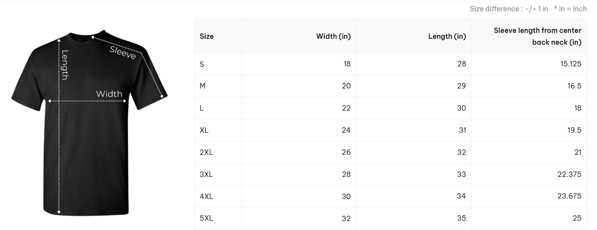Click the 15.125 sleeve length value
Screen dimensions: 597x230
(570, 64)
